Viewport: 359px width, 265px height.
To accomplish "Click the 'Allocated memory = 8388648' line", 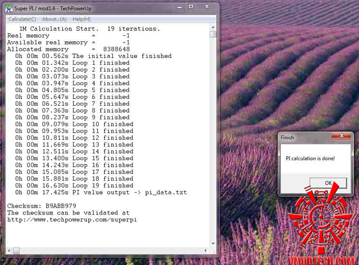I will point(68,49).
